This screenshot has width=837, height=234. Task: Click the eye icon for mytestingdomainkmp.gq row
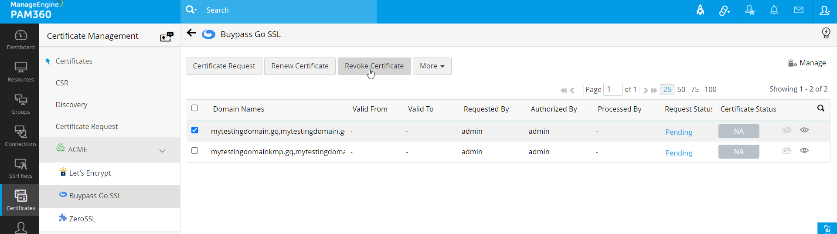[804, 151]
